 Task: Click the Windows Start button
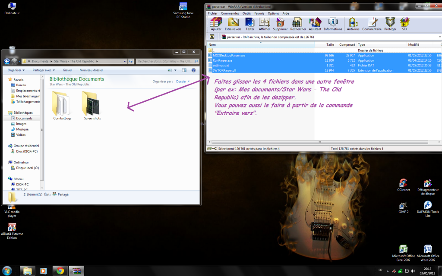(x=7, y=271)
